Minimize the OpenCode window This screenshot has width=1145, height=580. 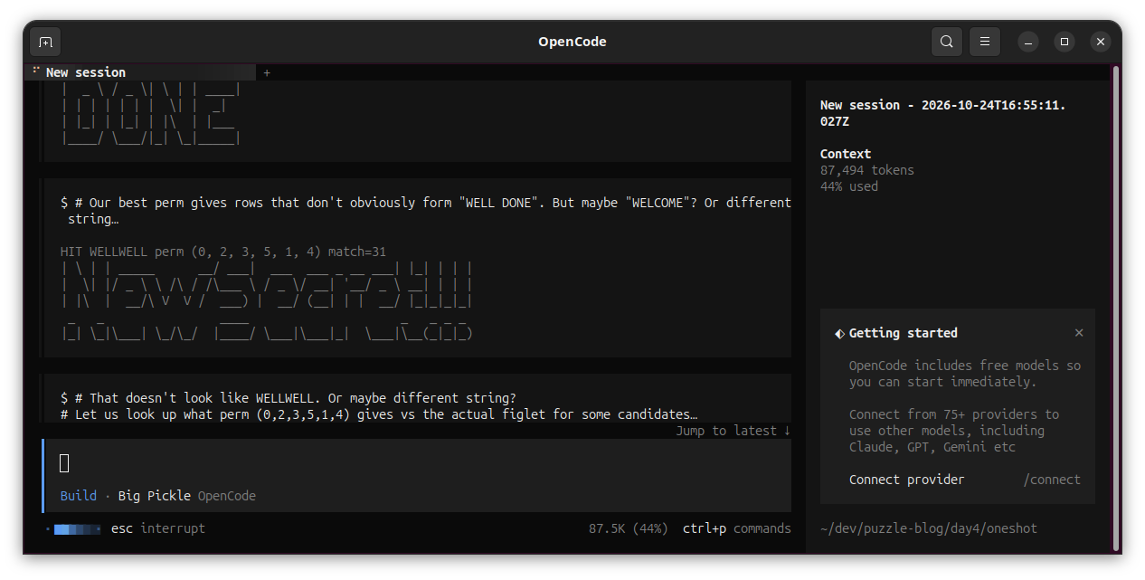[x=1028, y=42]
